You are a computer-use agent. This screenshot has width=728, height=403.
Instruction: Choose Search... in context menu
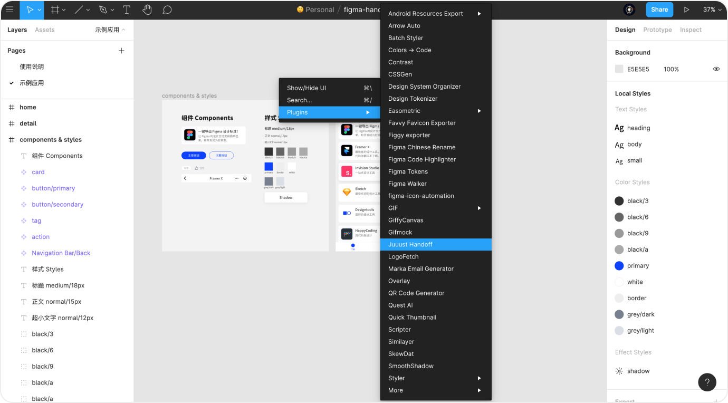click(329, 100)
